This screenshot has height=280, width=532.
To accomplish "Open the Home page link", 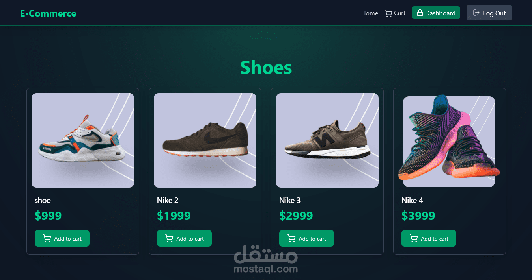I will (370, 13).
